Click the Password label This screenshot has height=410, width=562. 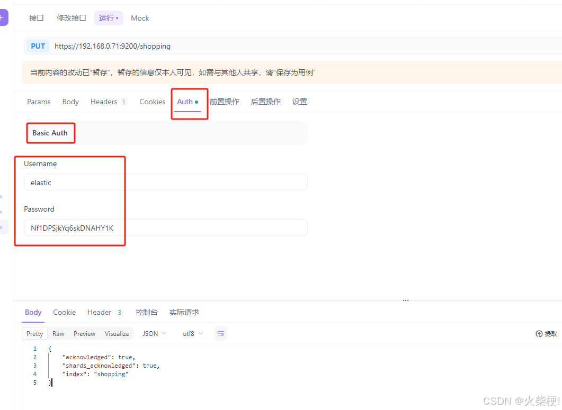(x=39, y=209)
